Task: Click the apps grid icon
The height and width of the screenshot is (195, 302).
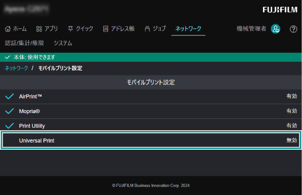Action: tap(39, 29)
